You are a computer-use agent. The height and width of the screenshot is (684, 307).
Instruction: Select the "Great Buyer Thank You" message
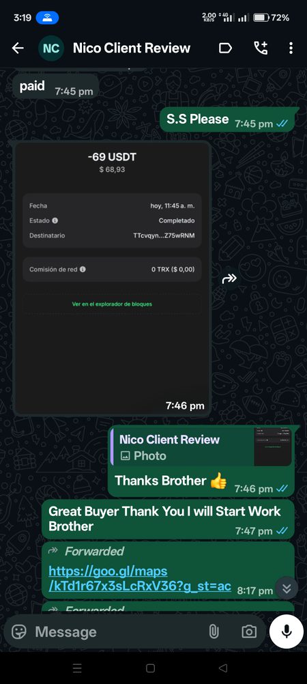168,519
